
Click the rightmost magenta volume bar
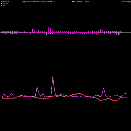[x=121, y=32]
